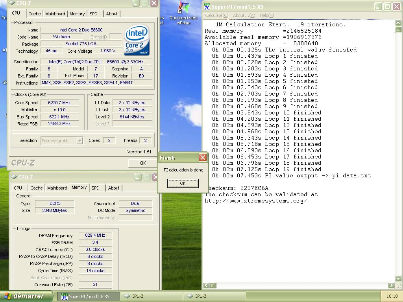Click Super PI horizontal scrollbar right arrow
Viewport: 403px width, 302px height.
click(x=391, y=285)
